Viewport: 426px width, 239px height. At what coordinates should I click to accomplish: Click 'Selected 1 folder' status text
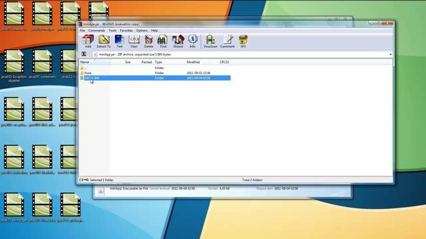tap(102, 180)
